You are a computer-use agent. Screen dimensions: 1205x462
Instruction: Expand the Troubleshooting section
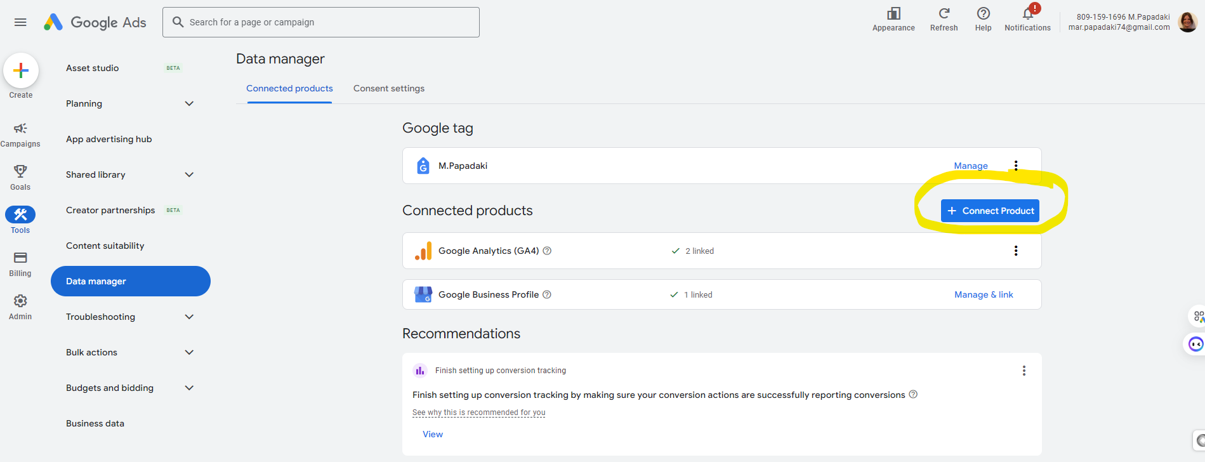tap(189, 317)
